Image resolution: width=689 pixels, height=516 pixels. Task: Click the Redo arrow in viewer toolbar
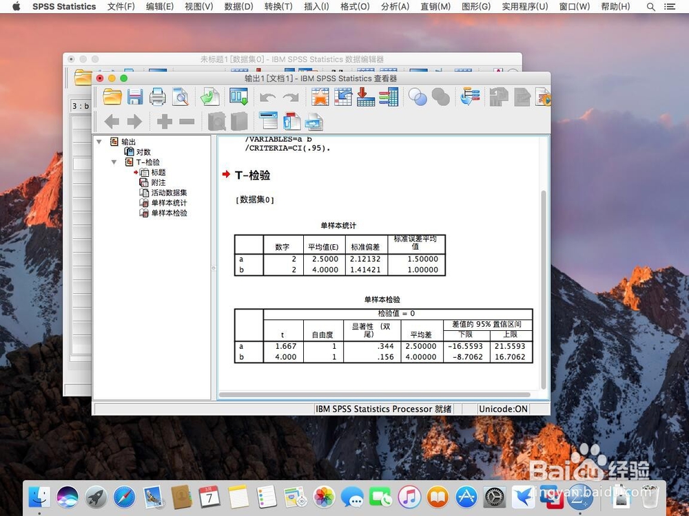point(290,98)
